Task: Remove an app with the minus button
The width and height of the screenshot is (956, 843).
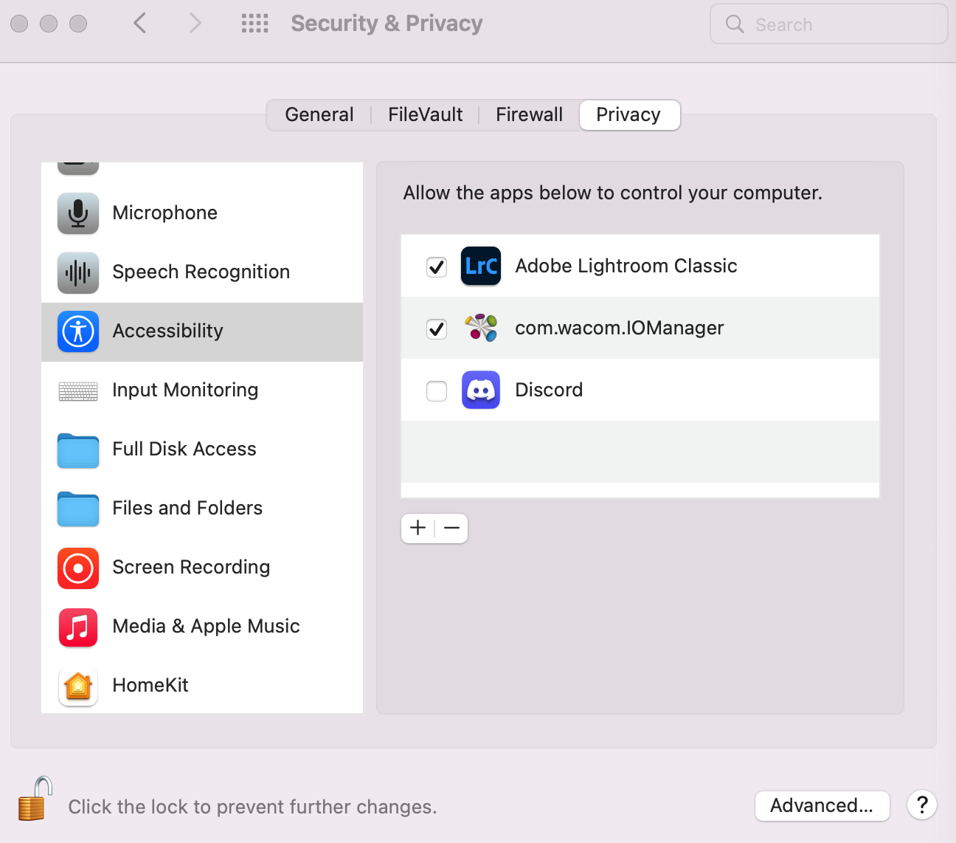Action: pos(451,529)
